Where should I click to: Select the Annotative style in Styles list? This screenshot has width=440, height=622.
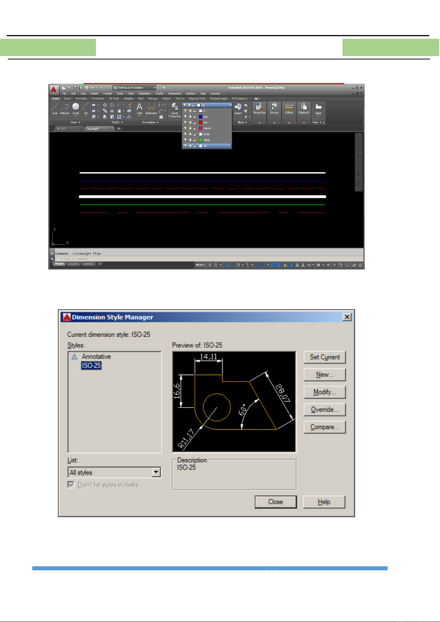(96, 357)
